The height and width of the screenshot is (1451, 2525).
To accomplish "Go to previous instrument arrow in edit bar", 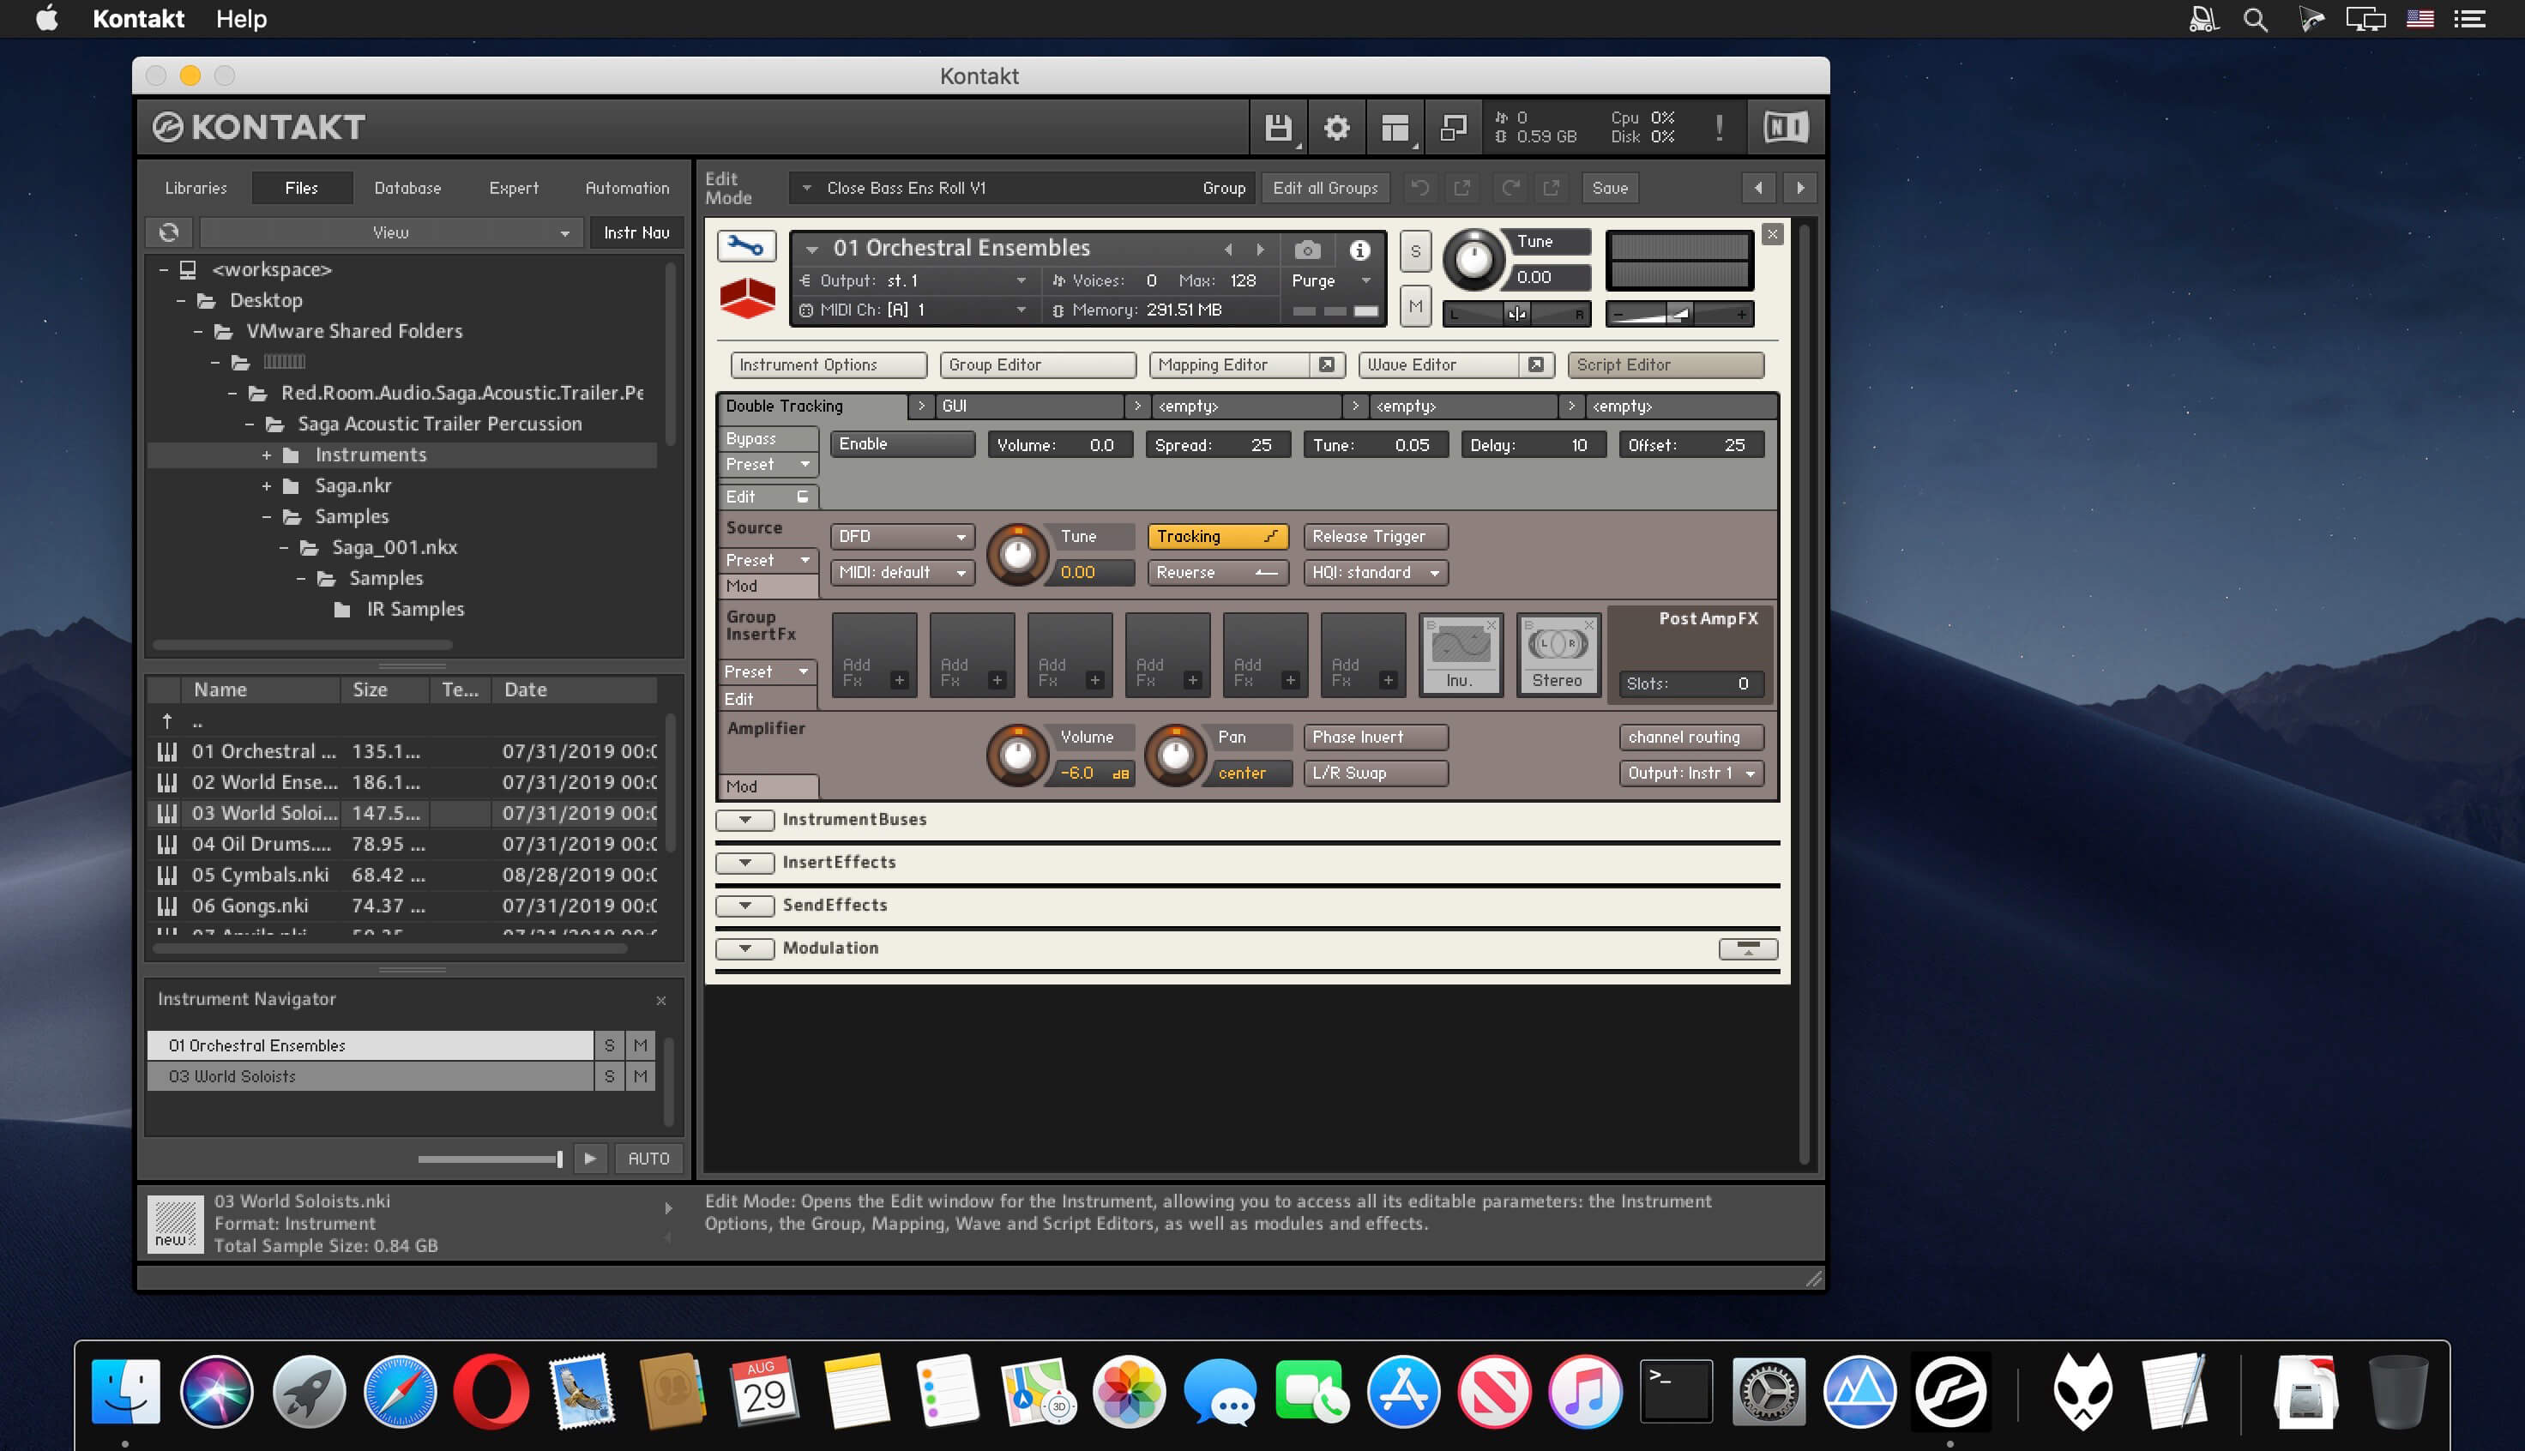I will pos(1759,187).
